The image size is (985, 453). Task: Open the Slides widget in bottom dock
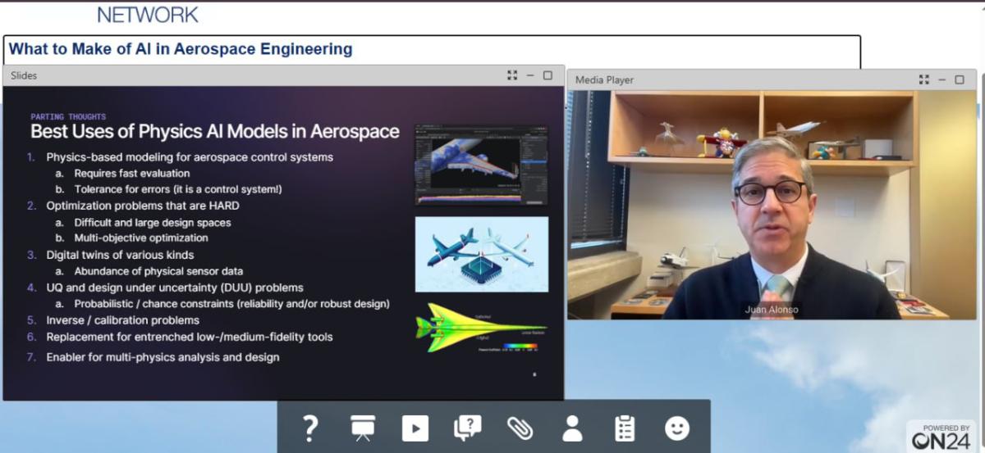(362, 428)
